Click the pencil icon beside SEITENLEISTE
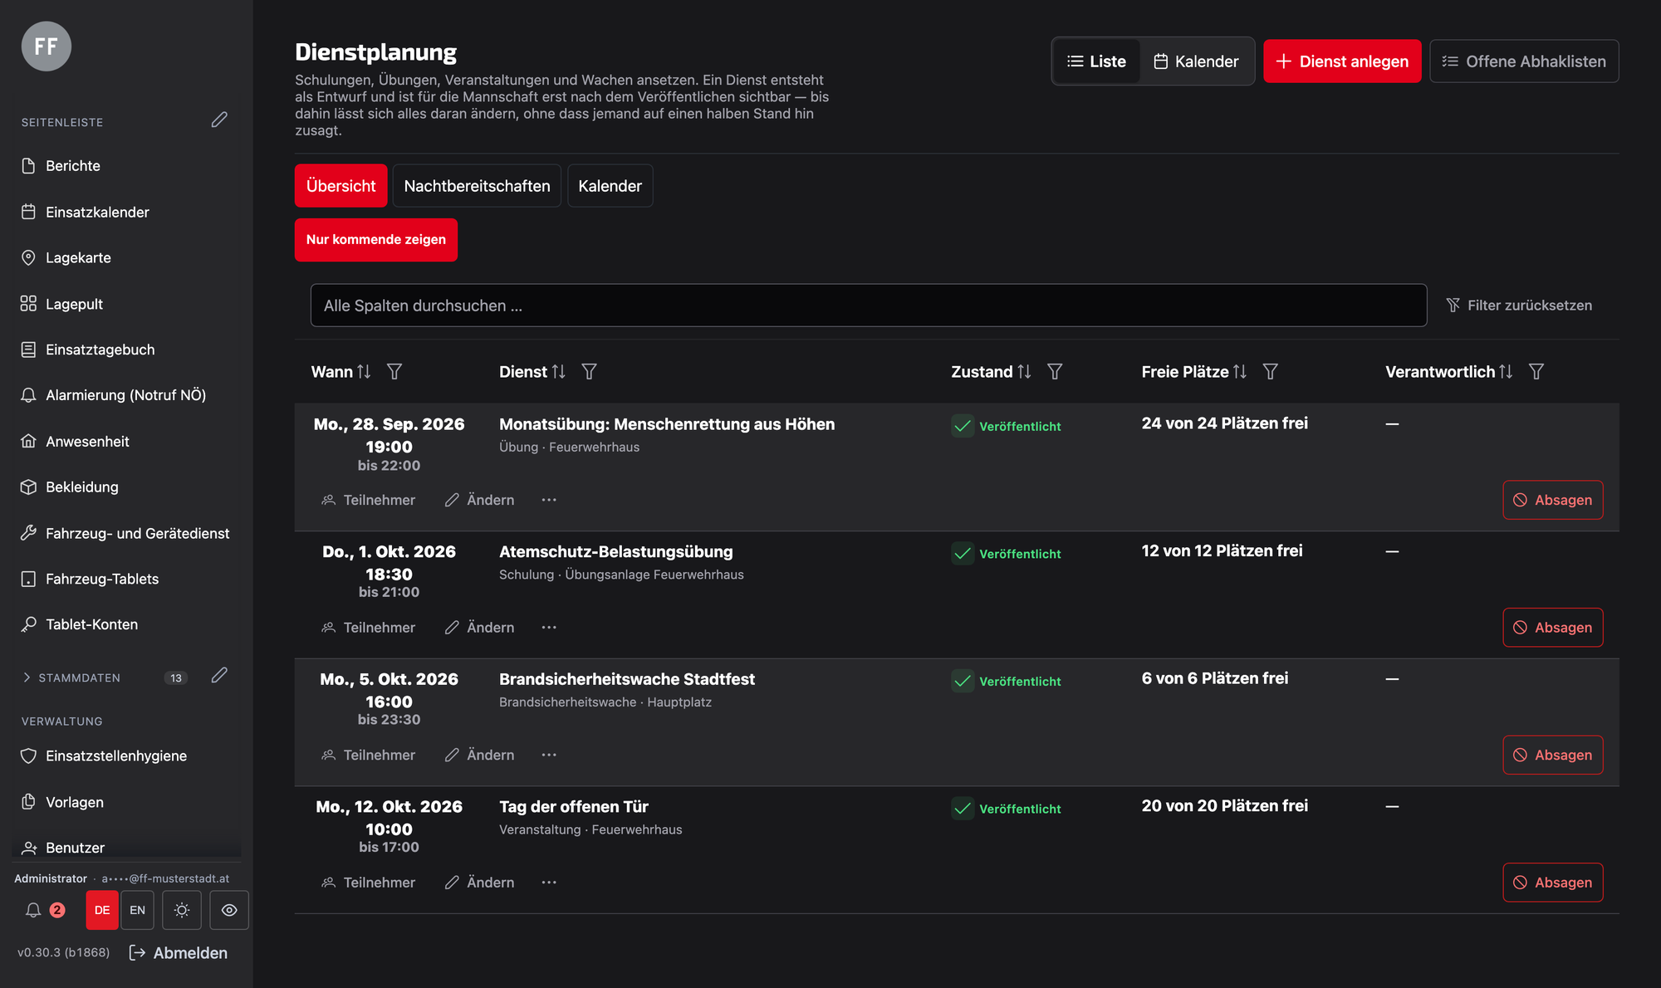The height and width of the screenshot is (988, 1661). tap(219, 120)
